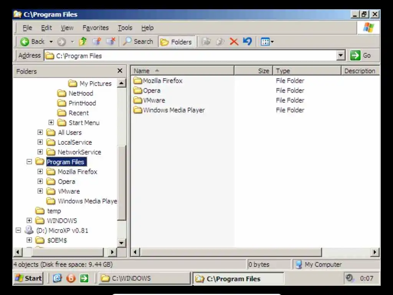Image resolution: width=393 pixels, height=295 pixels.
Task: Open the Edit menu
Action: click(x=46, y=28)
